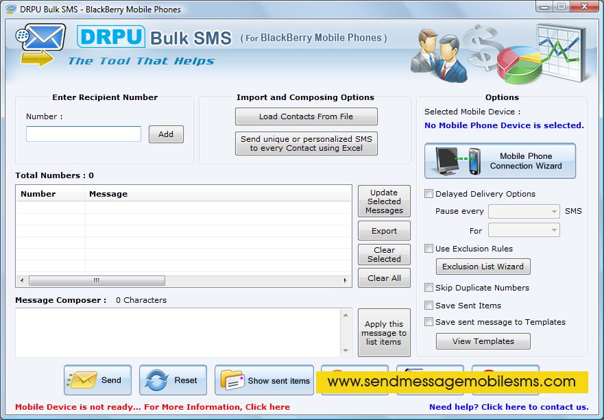The height and width of the screenshot is (420, 604).
Task: Click the '0 Characters' counter text
Action: tap(141, 300)
